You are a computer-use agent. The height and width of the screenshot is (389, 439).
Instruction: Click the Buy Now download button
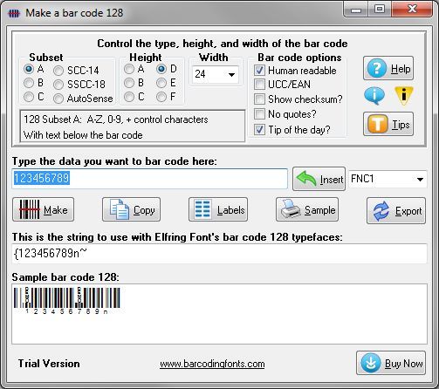click(x=391, y=363)
